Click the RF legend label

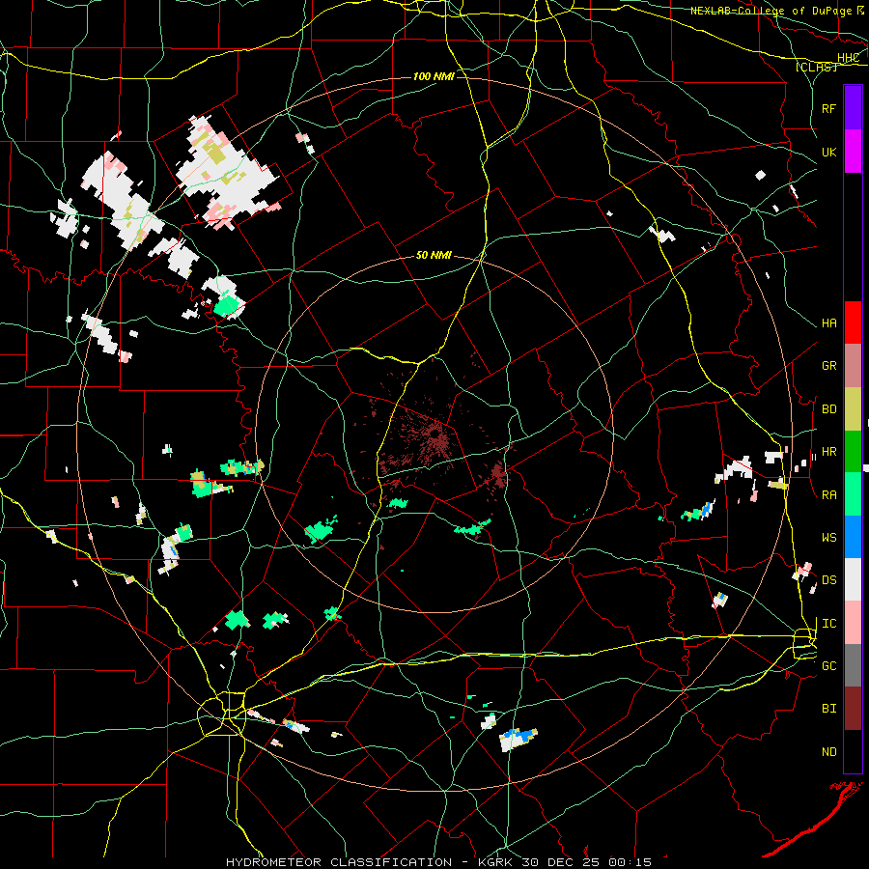pos(828,108)
